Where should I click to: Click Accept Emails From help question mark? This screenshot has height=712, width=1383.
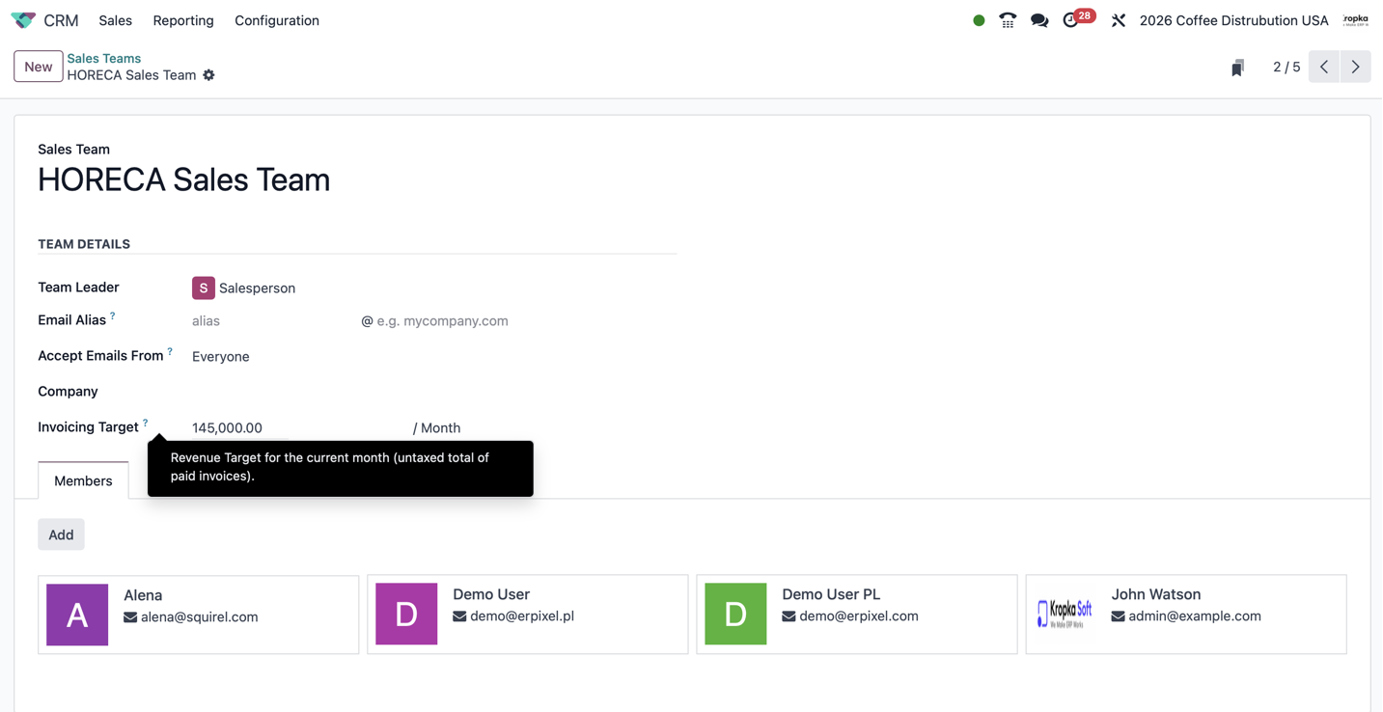pos(170,351)
